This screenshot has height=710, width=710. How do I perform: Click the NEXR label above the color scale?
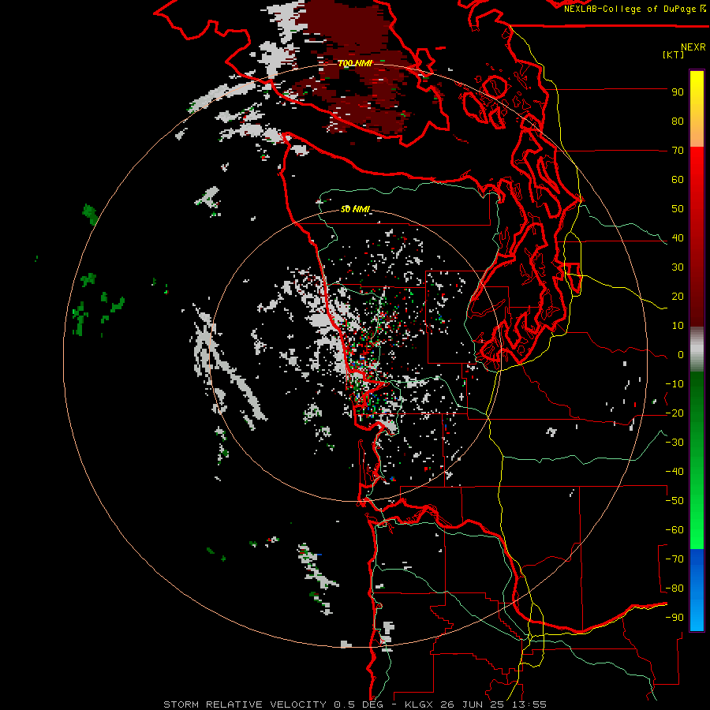point(693,47)
